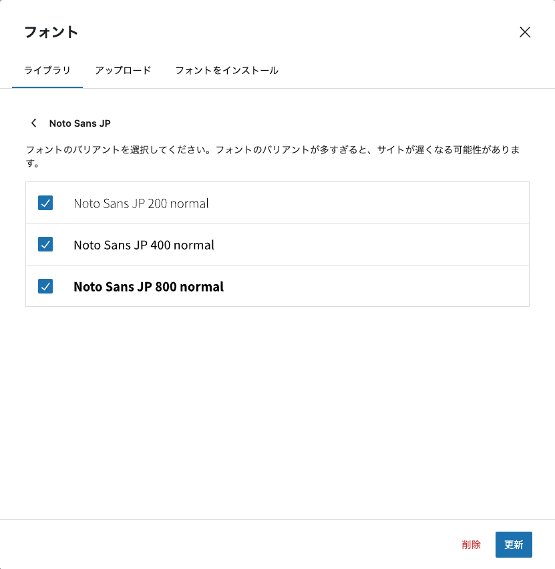Click the Noto Sans JP heading text
The height and width of the screenshot is (569, 555).
tap(80, 123)
